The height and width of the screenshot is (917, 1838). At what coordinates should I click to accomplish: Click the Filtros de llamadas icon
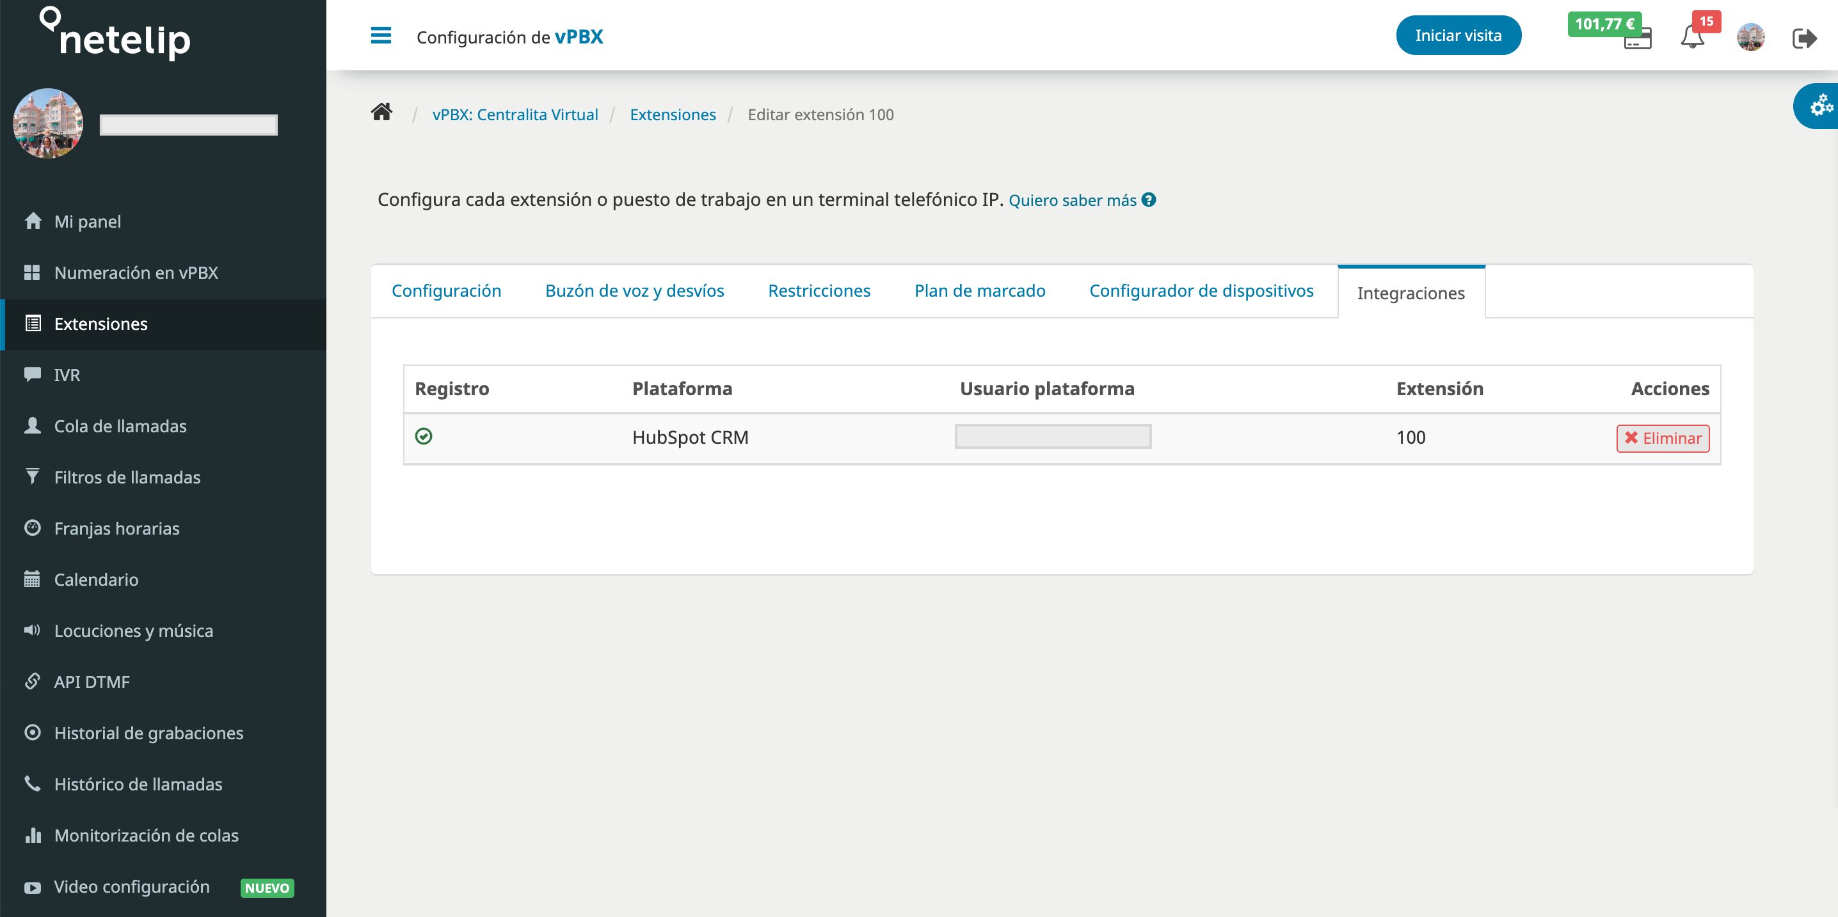point(31,476)
